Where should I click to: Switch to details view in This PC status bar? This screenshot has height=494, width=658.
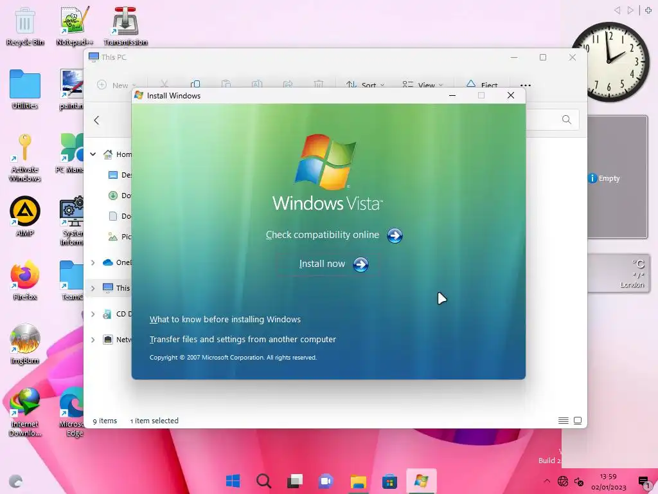(x=563, y=421)
